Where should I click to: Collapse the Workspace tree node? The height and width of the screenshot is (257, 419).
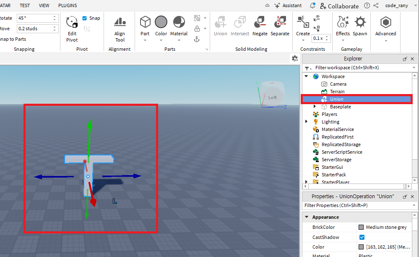[x=307, y=76]
